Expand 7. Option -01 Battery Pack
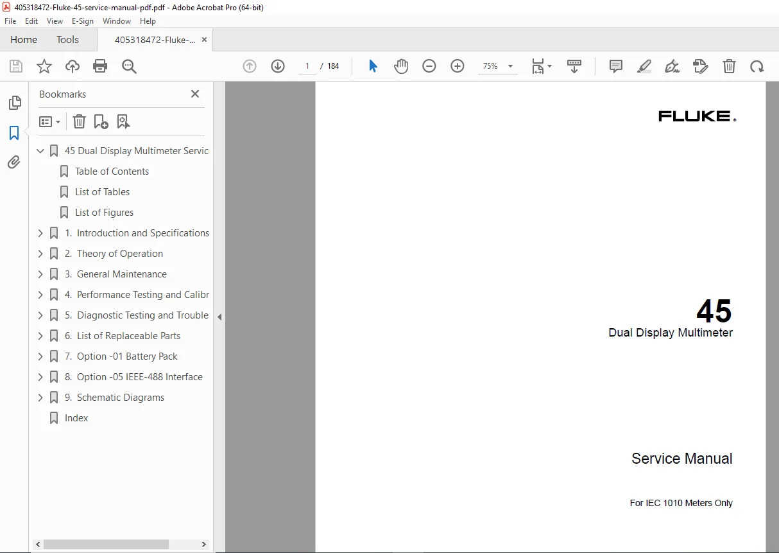779x553 pixels. click(40, 356)
